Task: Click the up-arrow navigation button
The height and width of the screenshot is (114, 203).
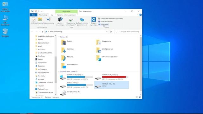Action: pyautogui.click(x=43, y=32)
